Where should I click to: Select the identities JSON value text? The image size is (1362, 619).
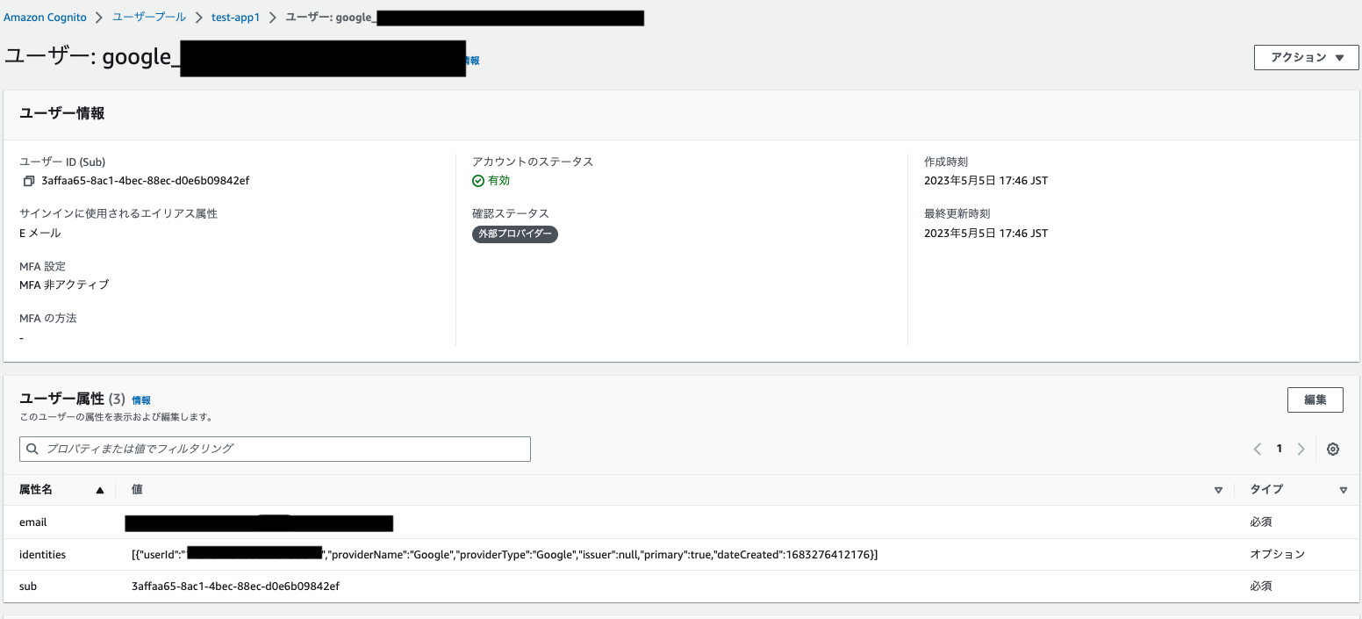point(505,555)
